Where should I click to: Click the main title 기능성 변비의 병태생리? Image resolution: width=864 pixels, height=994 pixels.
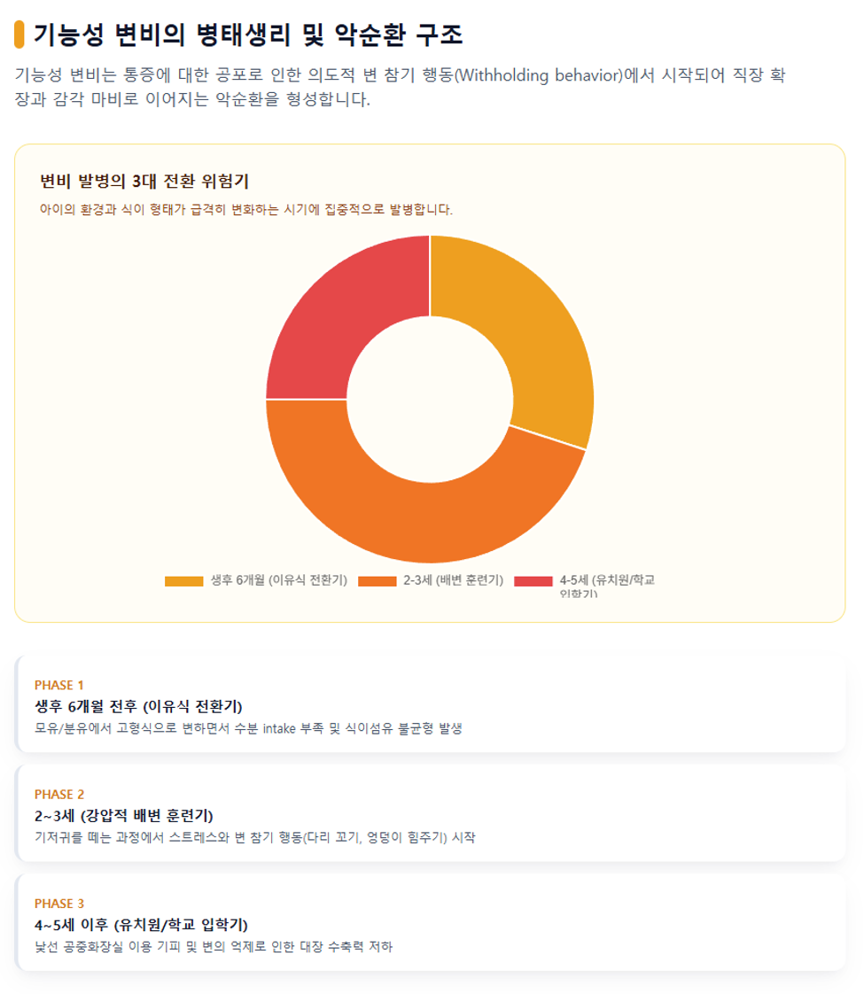pyautogui.click(x=248, y=35)
